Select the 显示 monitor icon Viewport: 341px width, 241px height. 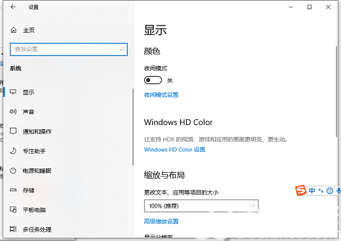(x=13, y=92)
